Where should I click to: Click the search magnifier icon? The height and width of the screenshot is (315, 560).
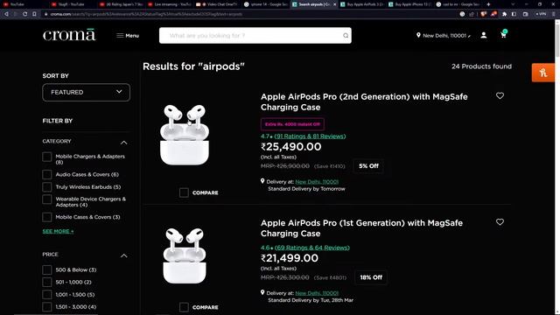click(x=346, y=35)
